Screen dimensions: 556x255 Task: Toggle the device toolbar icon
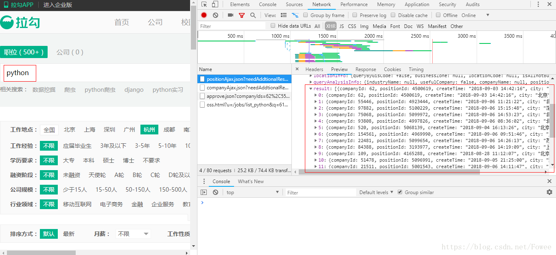click(215, 4)
